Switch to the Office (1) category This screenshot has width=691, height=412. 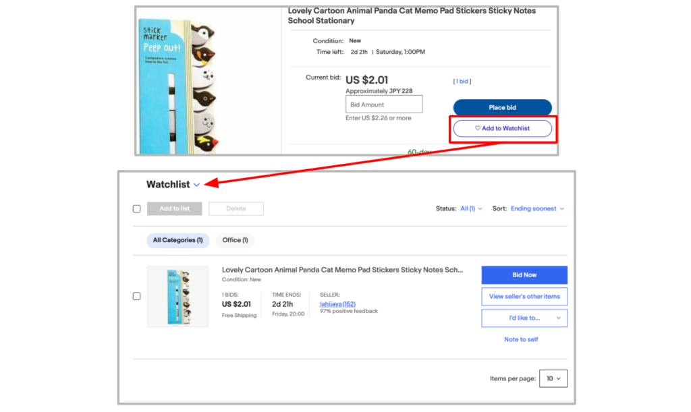235,240
